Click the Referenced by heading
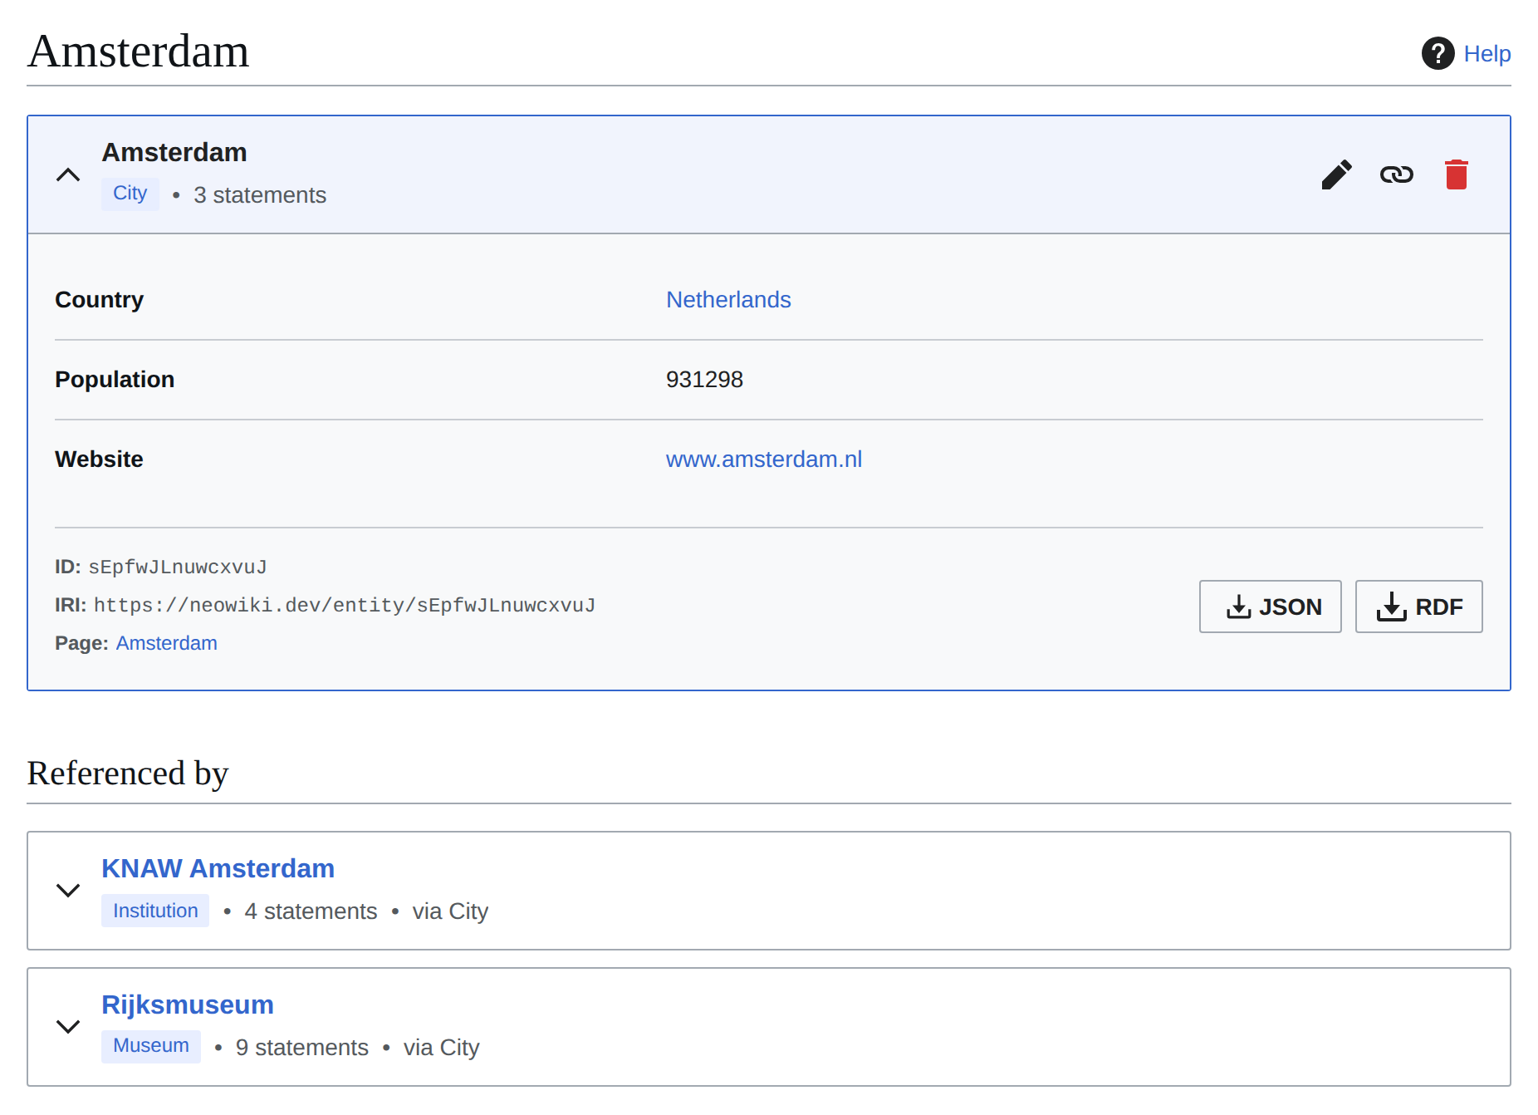Viewport: 1538px width, 1115px height. 127,774
